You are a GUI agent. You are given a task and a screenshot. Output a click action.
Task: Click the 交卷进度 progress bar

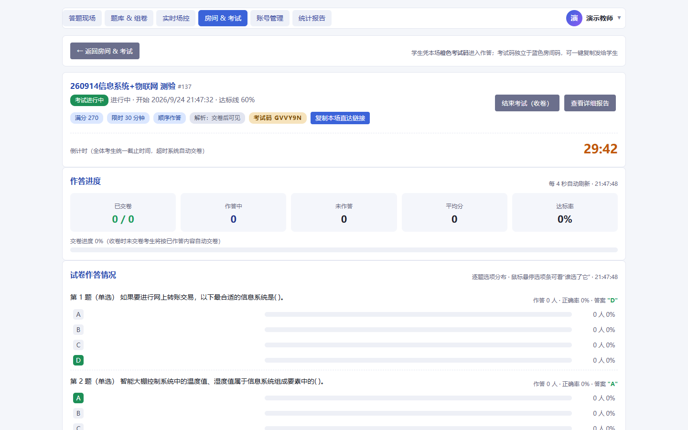[344, 250]
